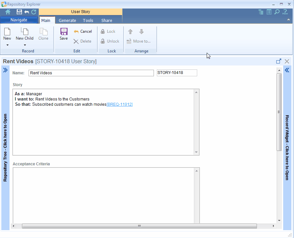Delete the record
Image resolution: width=294 pixels, height=238 pixels.
[82, 41]
